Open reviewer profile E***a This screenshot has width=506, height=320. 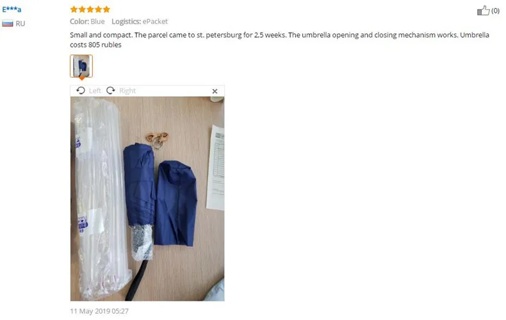[12, 10]
